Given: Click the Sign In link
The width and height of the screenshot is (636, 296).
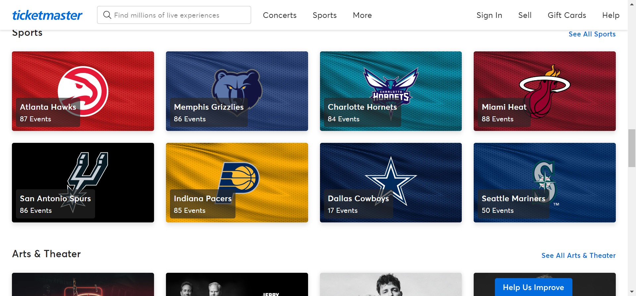Looking at the screenshot, I should pos(489,15).
